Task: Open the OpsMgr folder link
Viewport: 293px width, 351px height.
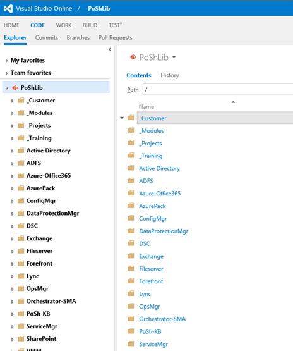Action: coord(150,306)
